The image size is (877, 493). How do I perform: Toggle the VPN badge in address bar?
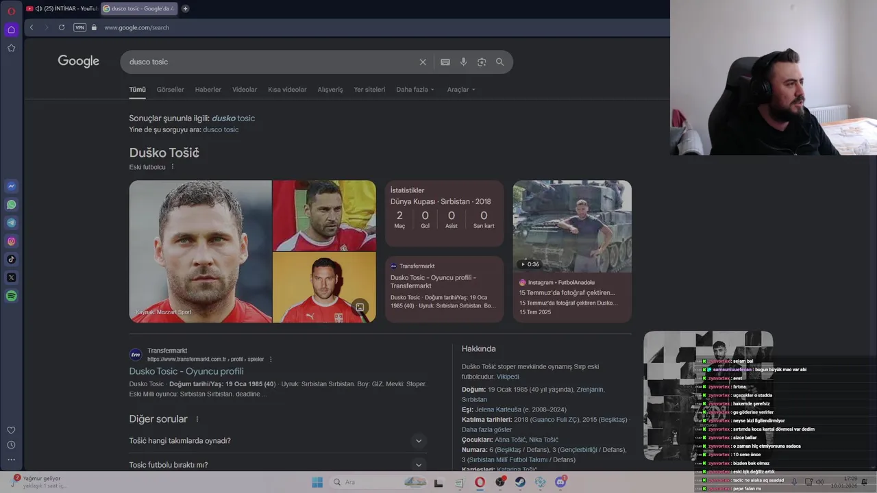pyautogui.click(x=80, y=27)
